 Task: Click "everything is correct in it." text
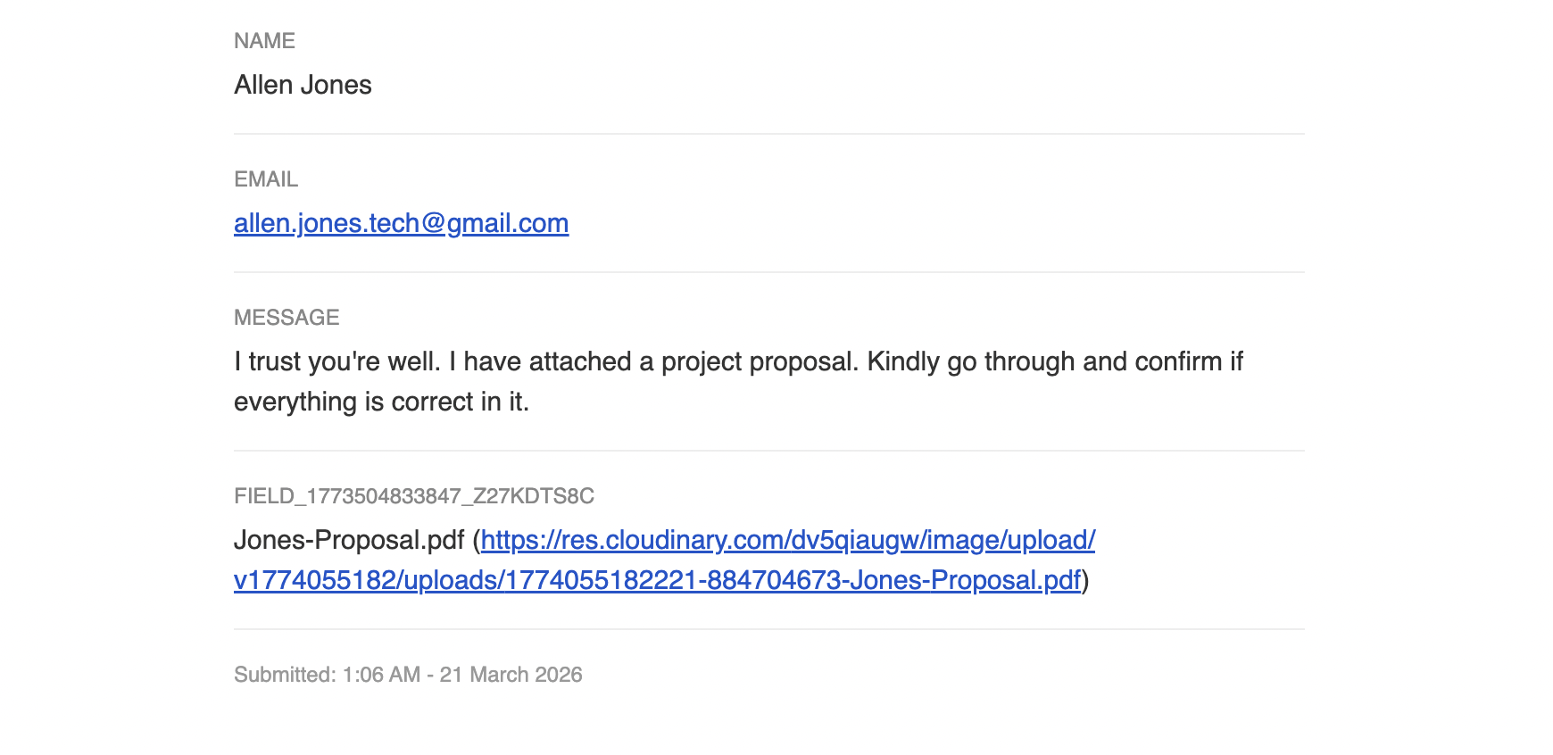(381, 402)
